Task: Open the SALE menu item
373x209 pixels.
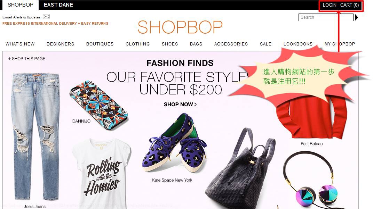Action: [266, 44]
